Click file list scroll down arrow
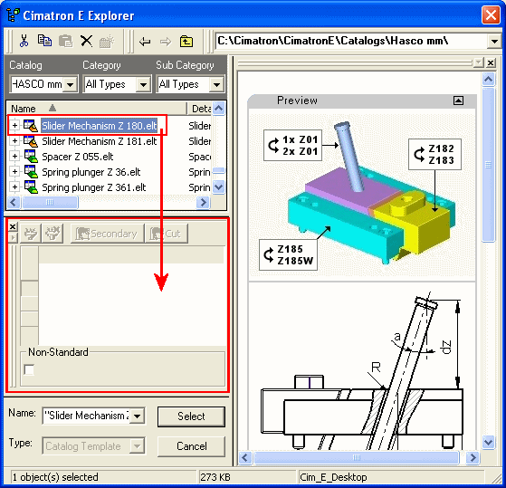The height and width of the screenshot is (488, 506). click(219, 187)
